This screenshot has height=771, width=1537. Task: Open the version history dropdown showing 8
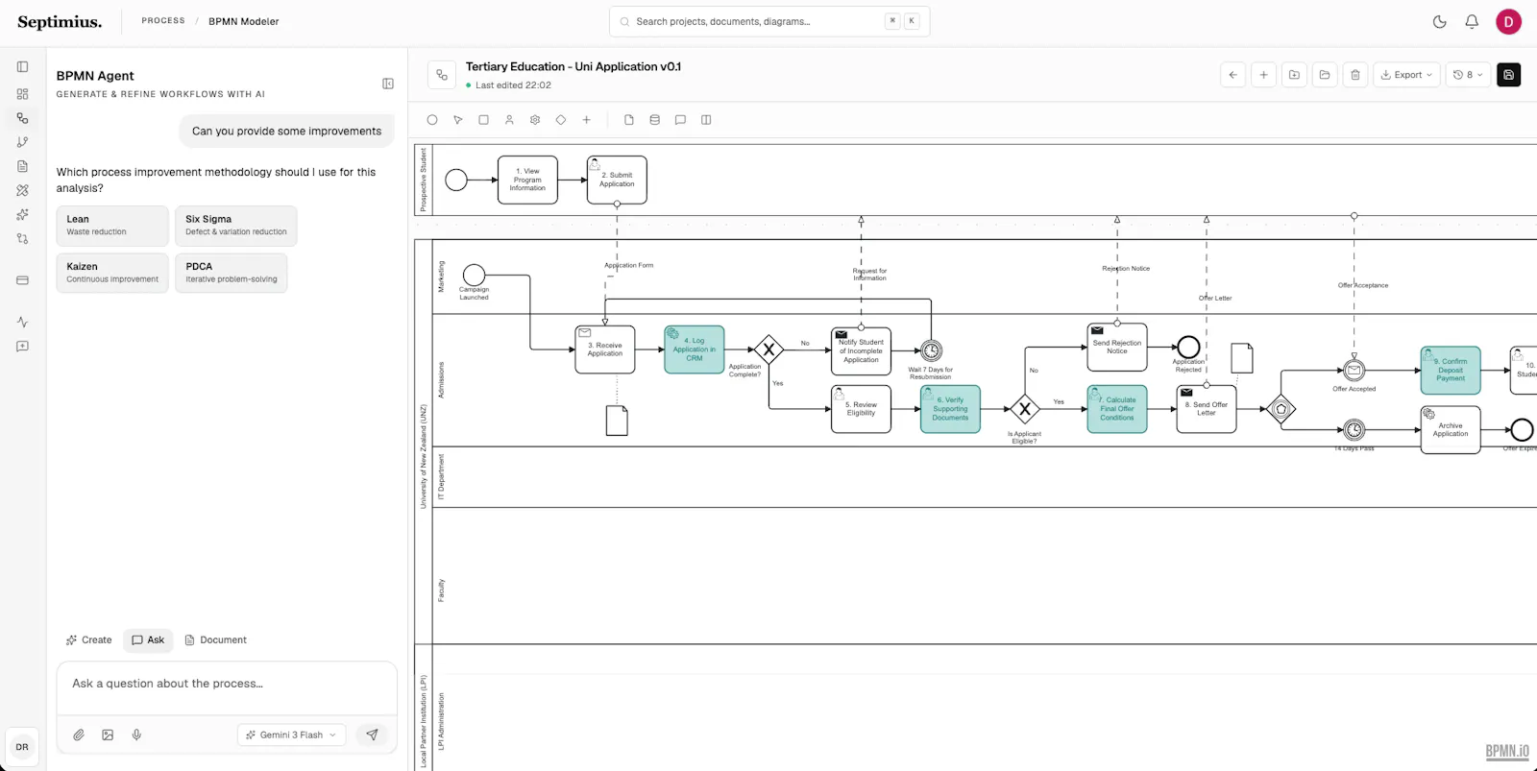click(x=1469, y=75)
